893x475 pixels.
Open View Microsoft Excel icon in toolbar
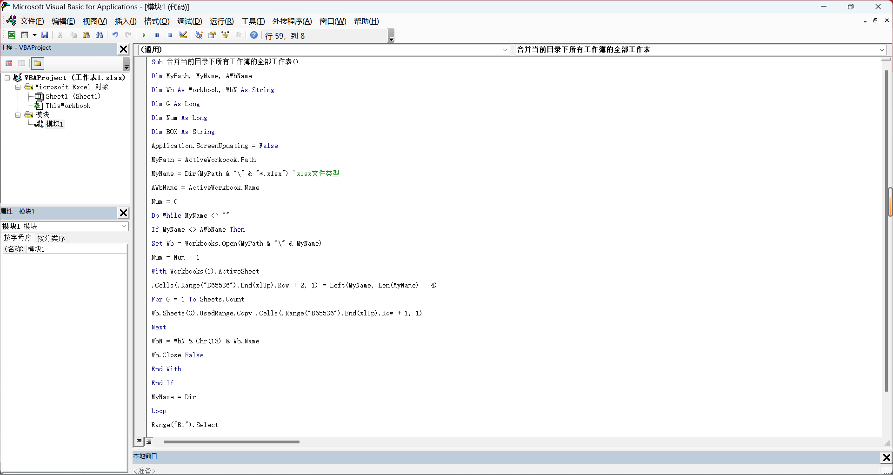pyautogui.click(x=12, y=35)
